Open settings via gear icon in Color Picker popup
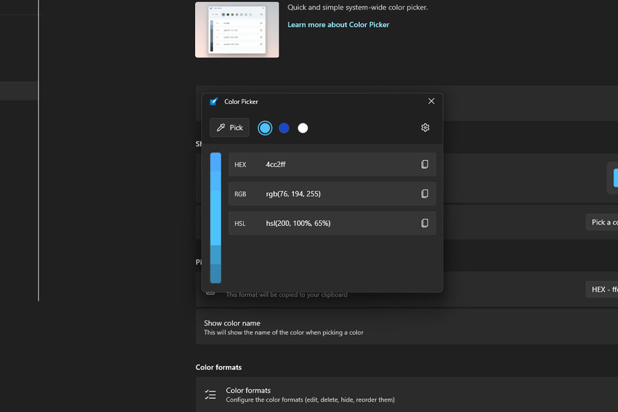Image resolution: width=618 pixels, height=412 pixels. [425, 127]
